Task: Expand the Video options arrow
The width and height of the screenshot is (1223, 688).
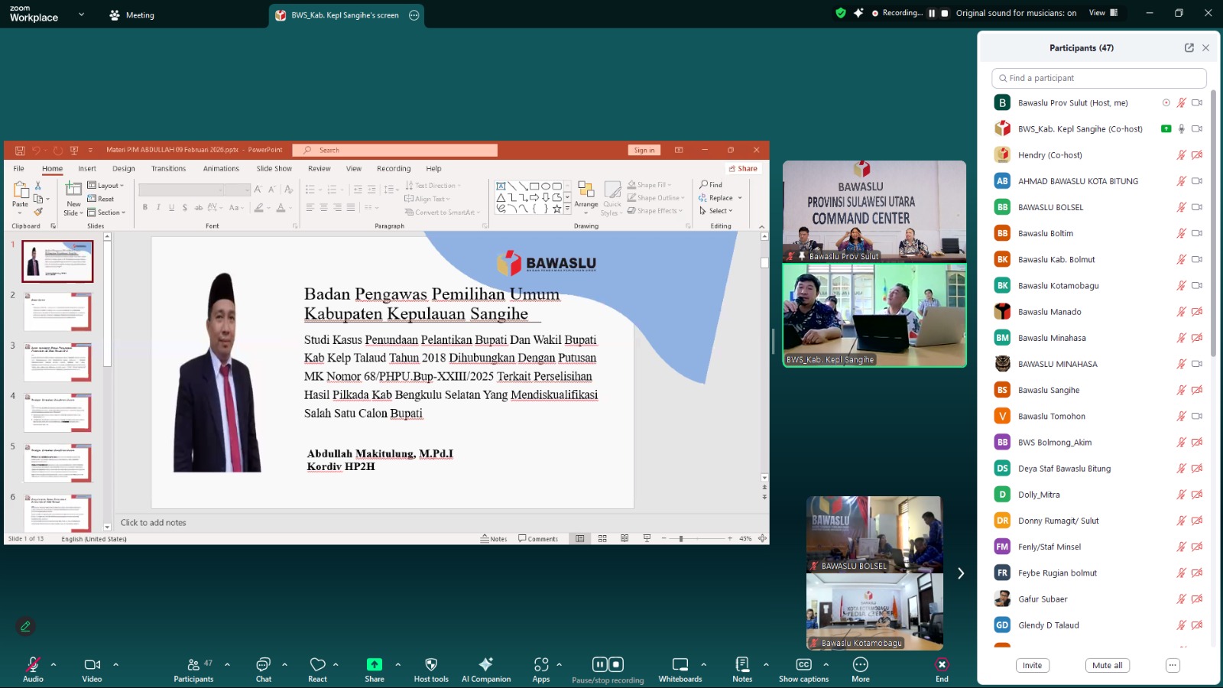Action: (116, 664)
